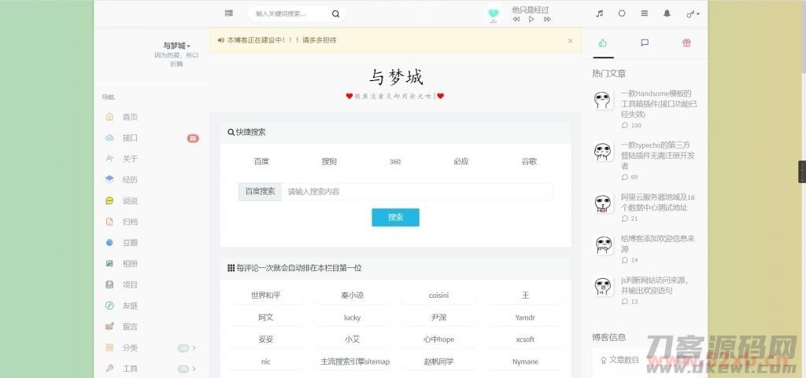The width and height of the screenshot is (806, 378).
Task: Click the 留言 guestbook sidebar icon
Action: coord(109,326)
